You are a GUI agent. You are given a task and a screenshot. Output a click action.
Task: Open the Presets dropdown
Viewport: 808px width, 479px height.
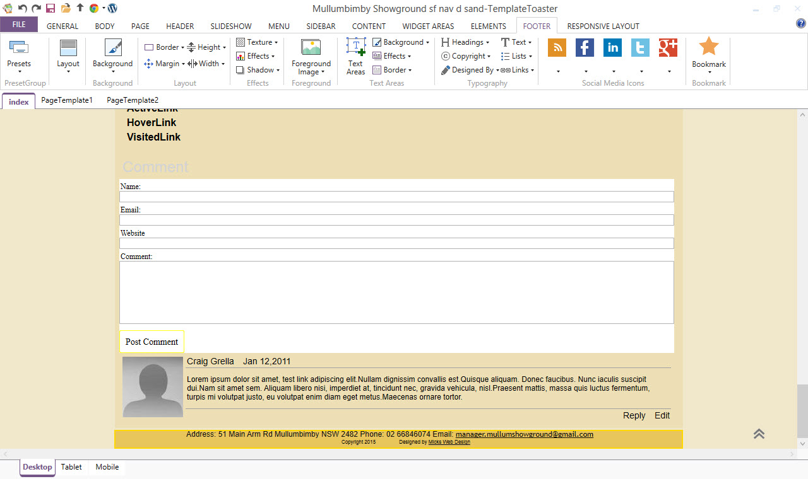(19, 57)
